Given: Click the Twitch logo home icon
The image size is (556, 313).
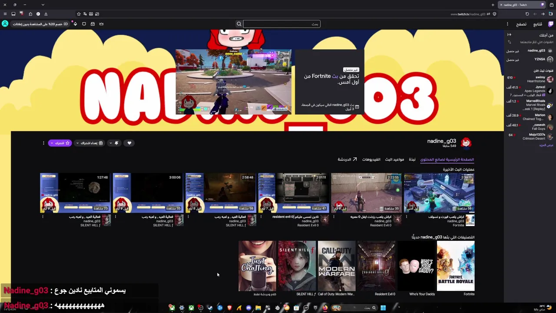Looking at the screenshot, I should [x=551, y=24].
